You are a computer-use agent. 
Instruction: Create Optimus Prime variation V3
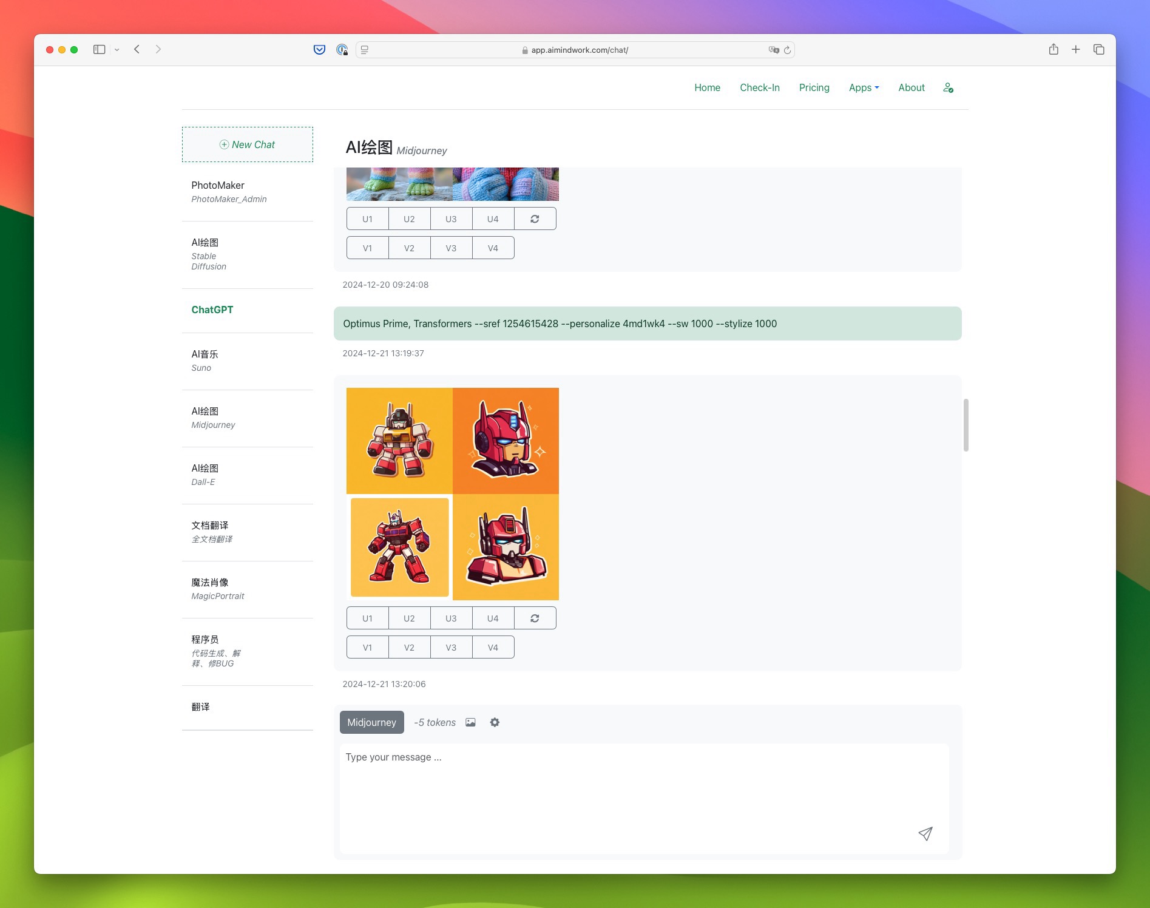pyautogui.click(x=451, y=648)
